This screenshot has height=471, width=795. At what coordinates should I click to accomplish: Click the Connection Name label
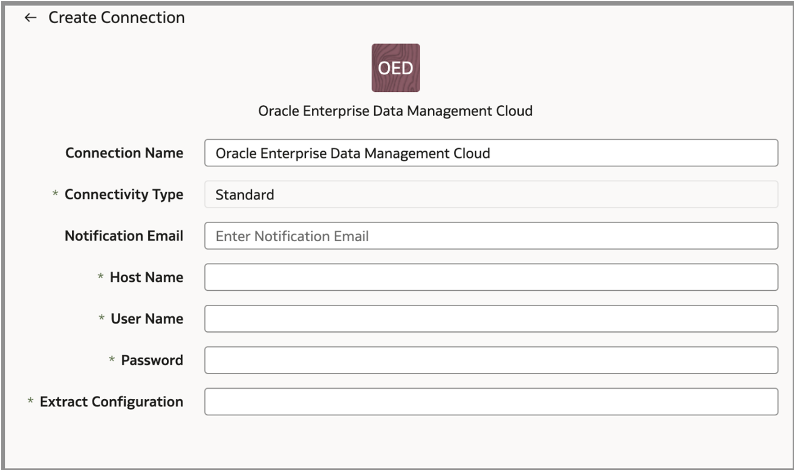click(x=124, y=153)
